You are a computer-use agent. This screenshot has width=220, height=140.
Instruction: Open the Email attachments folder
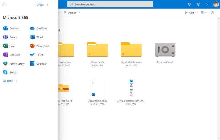tap(131, 50)
